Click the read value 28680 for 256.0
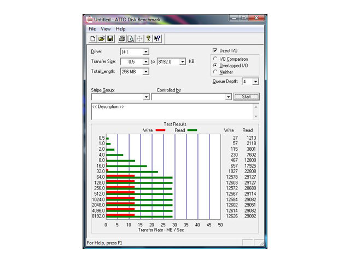 (x=250, y=188)
